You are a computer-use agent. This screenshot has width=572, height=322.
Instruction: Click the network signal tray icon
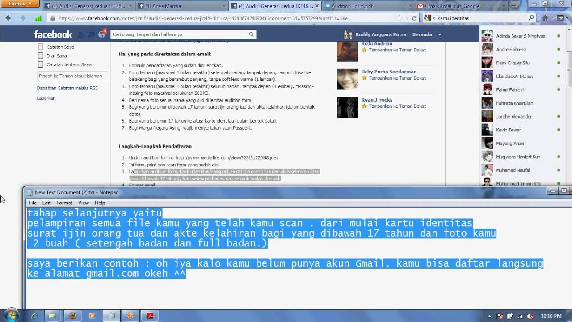(519, 316)
